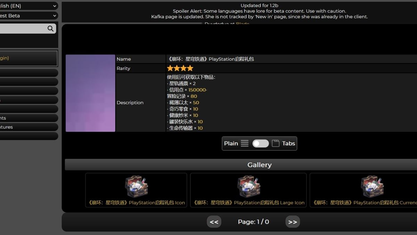Open the treasure chest Icon thumbnail in Gallery
Viewport: 417px width, 235px height.
click(x=136, y=186)
